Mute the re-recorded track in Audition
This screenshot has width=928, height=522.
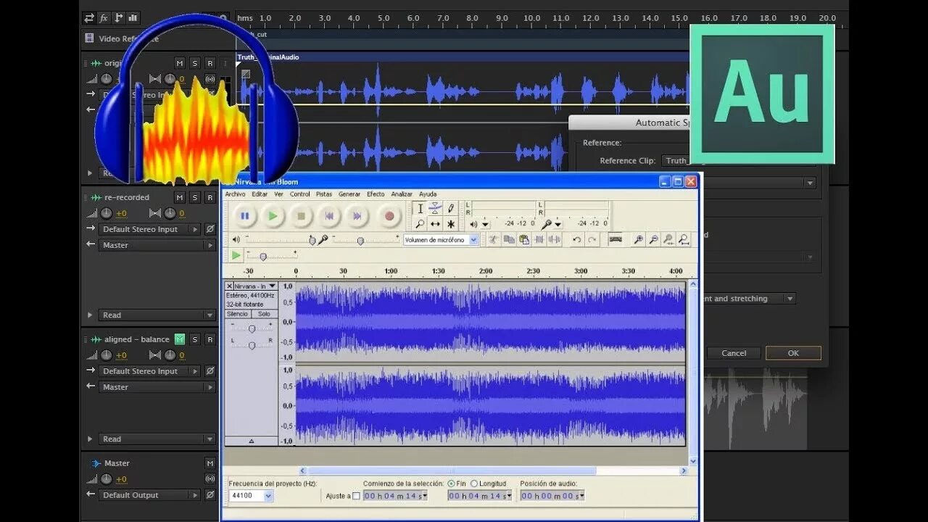coord(179,197)
